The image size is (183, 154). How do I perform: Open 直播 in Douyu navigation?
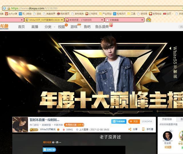(x=35, y=27)
